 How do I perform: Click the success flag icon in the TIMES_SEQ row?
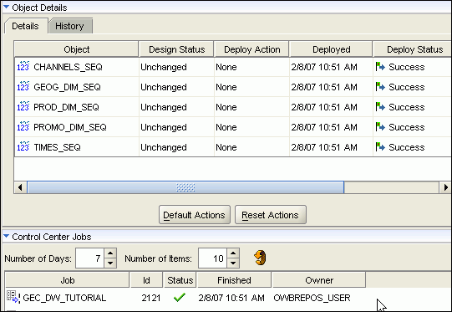pyautogui.click(x=380, y=147)
